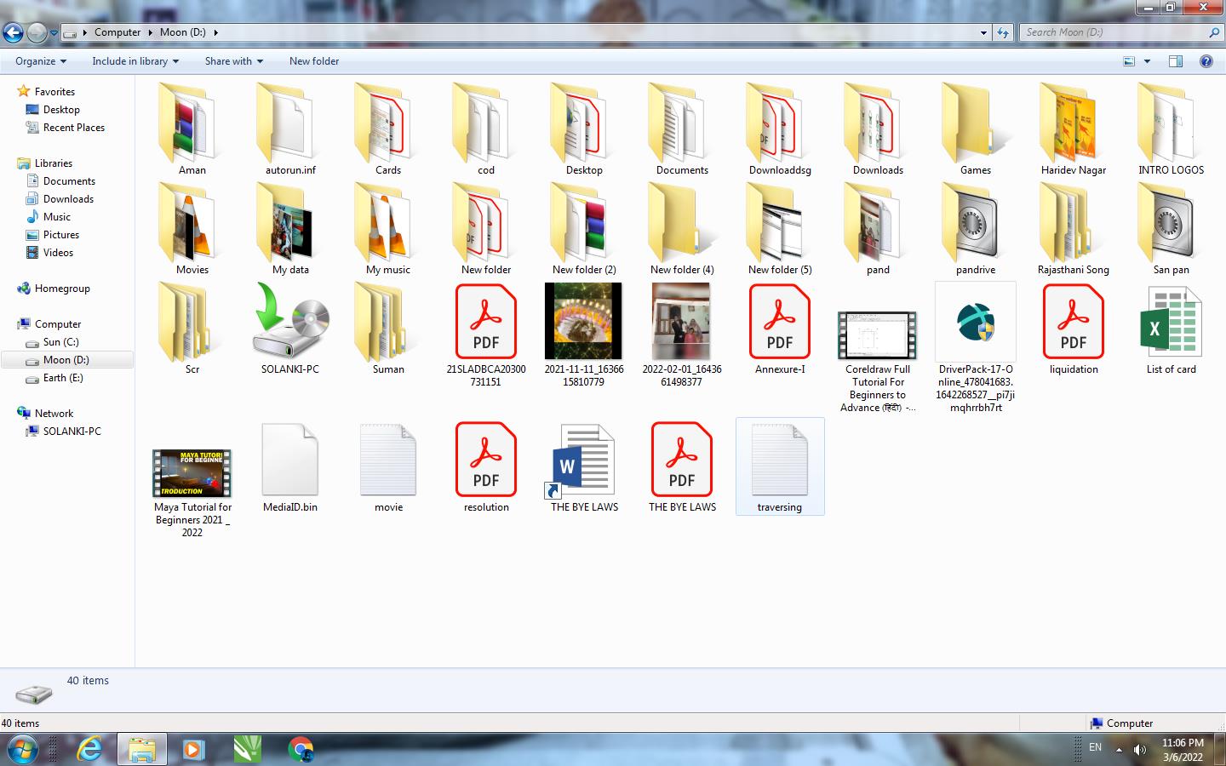Launch Google Chrome from taskbar
1226x766 pixels.
point(300,749)
